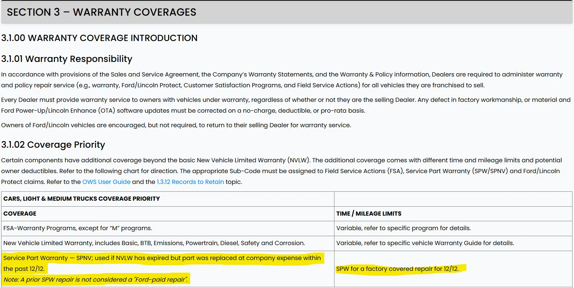Click the highlighted Service Part Warranty — SPNV text
The height and width of the screenshot is (288, 574).
tap(162, 263)
